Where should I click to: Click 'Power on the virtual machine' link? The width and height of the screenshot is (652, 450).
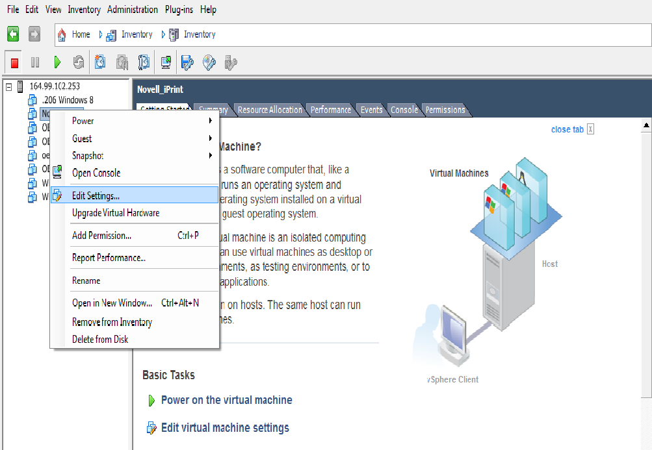point(227,400)
